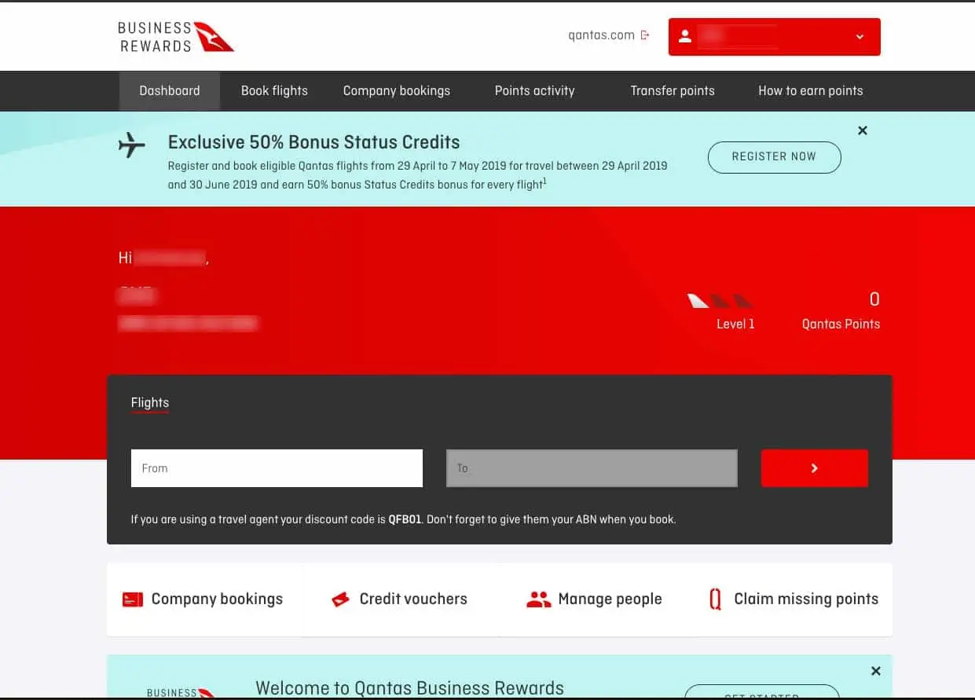Screen dimensions: 975x700
Task: Click the Welcome to Qantas Business Rewards heading
Action: (410, 688)
